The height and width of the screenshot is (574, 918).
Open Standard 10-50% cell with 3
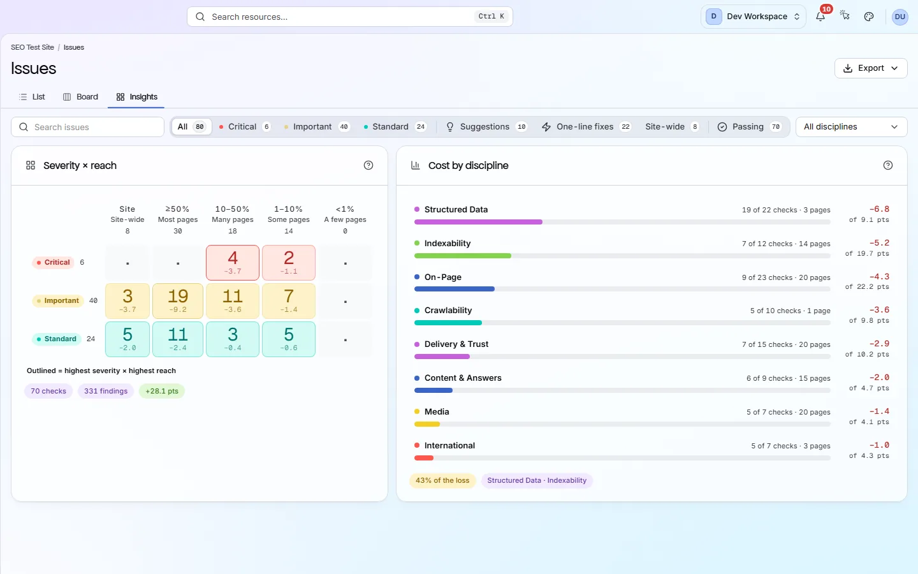[x=233, y=339]
